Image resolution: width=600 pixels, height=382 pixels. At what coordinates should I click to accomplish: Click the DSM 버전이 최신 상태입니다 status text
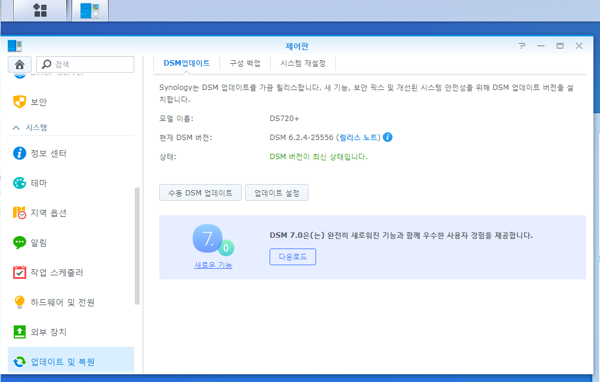318,157
